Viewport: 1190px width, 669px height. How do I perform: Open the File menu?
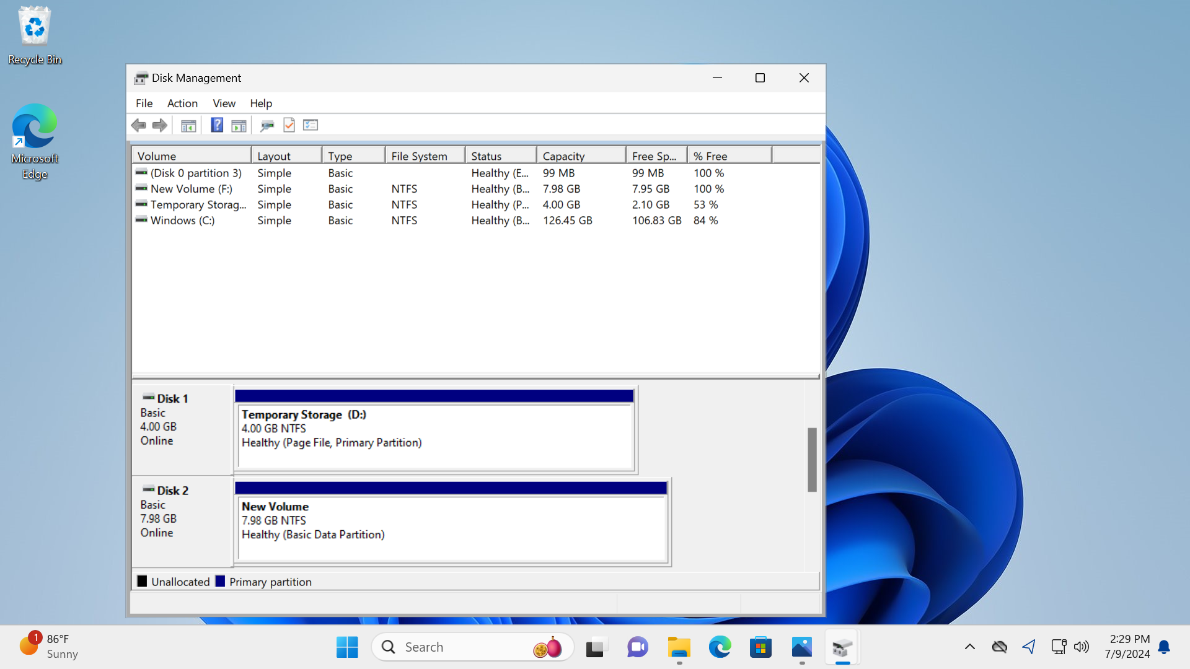(x=144, y=103)
